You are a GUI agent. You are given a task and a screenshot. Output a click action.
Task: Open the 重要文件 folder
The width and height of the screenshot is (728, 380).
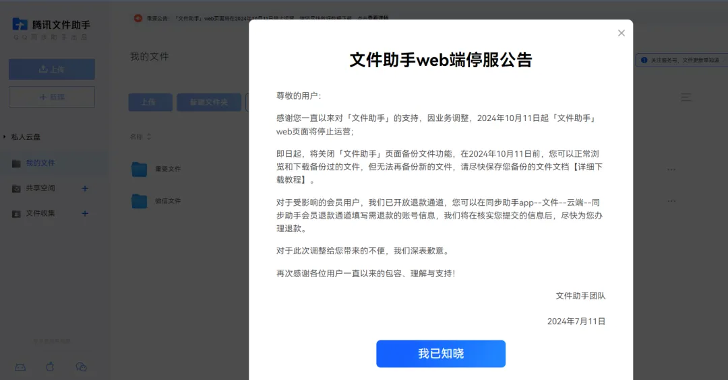tap(168, 169)
